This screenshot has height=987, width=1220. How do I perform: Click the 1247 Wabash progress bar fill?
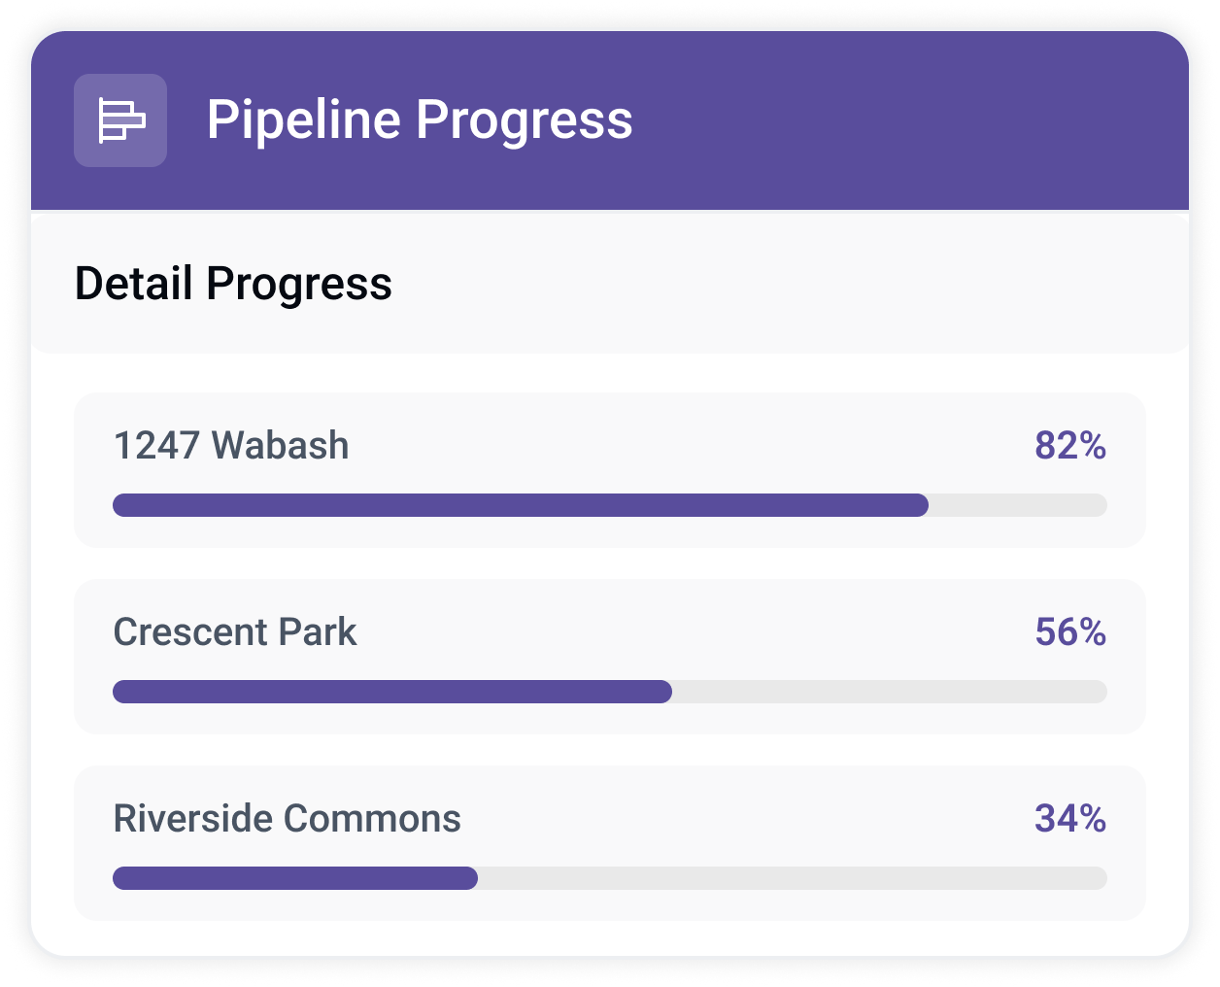(521, 505)
